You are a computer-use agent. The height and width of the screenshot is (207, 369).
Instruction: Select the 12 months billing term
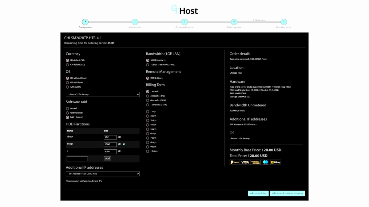point(148,105)
